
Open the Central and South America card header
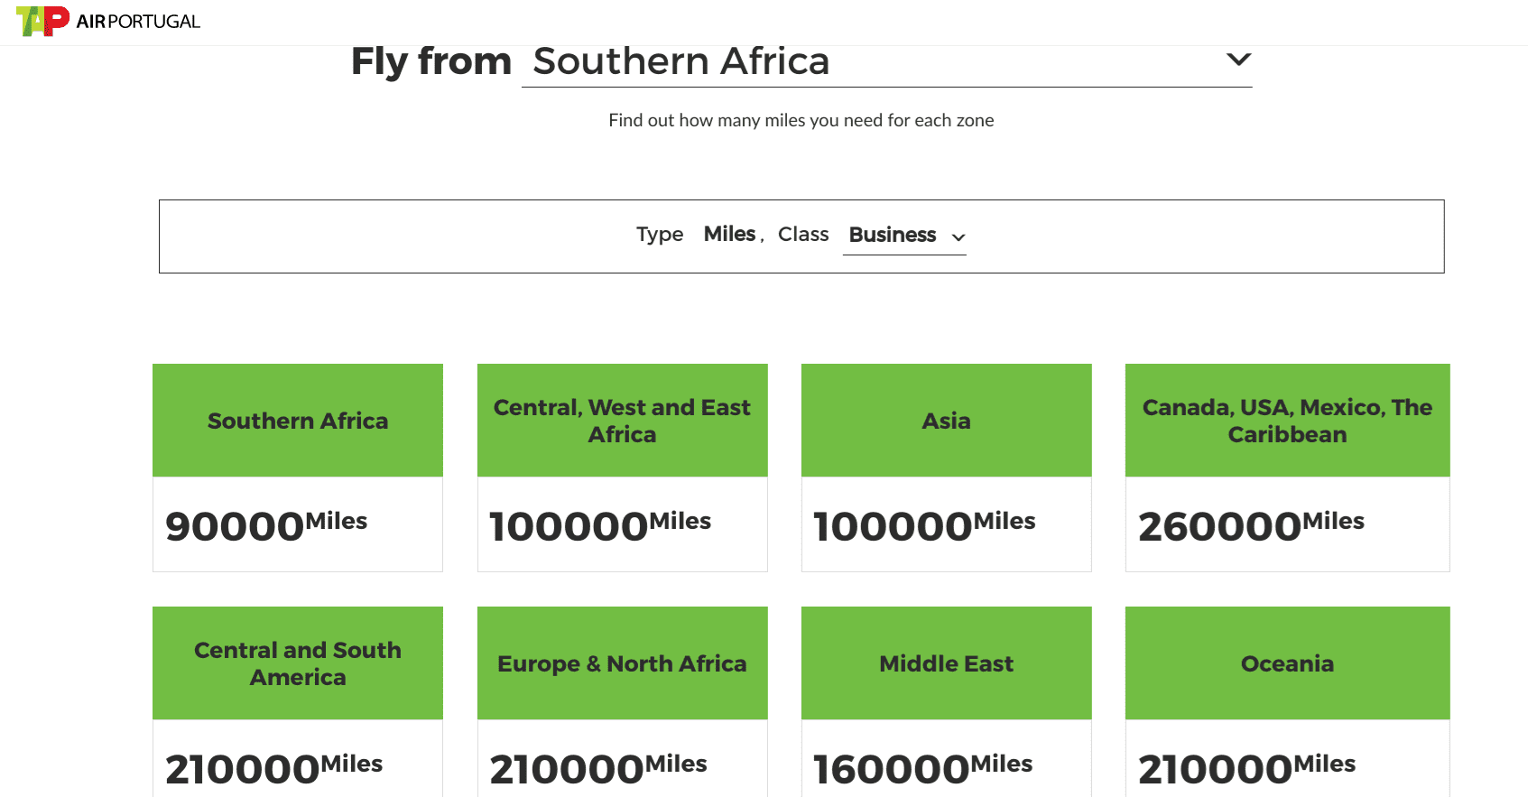pos(298,663)
